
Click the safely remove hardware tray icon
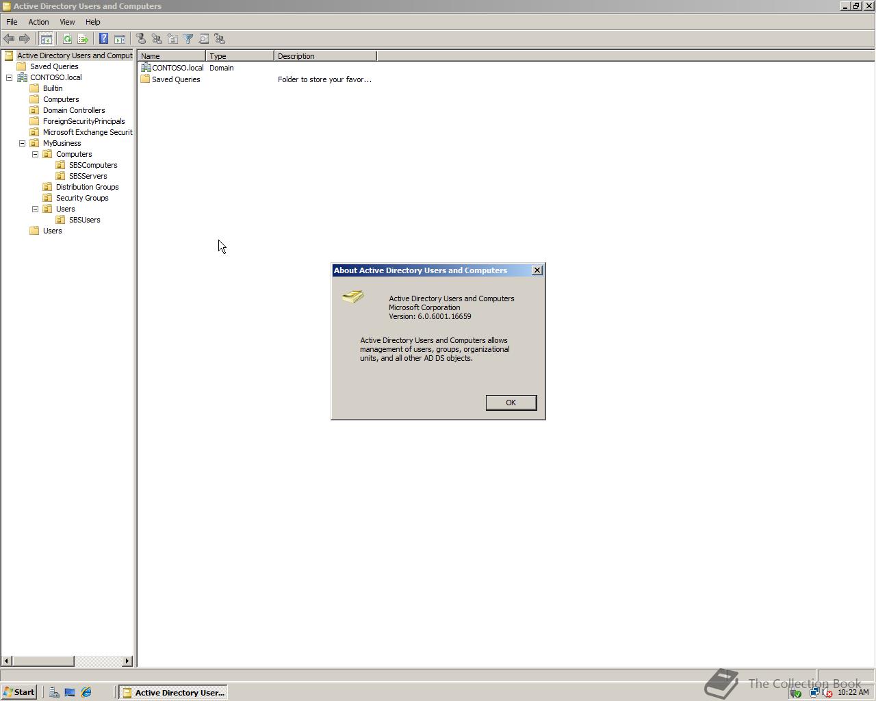point(795,692)
